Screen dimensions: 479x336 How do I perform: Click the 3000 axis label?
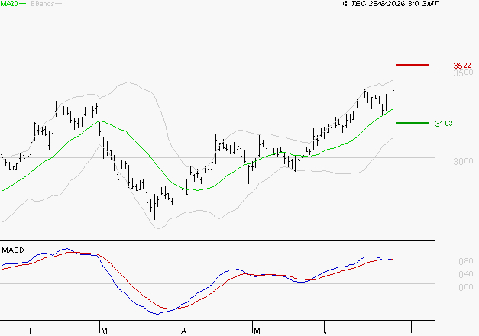463,161
